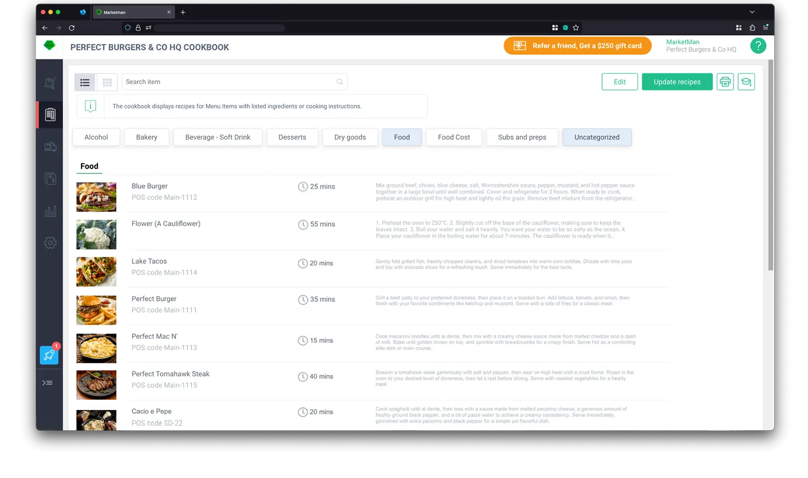The height and width of the screenshot is (478, 808).
Task: Open reports using the bar chart icon
Action: 50,211
